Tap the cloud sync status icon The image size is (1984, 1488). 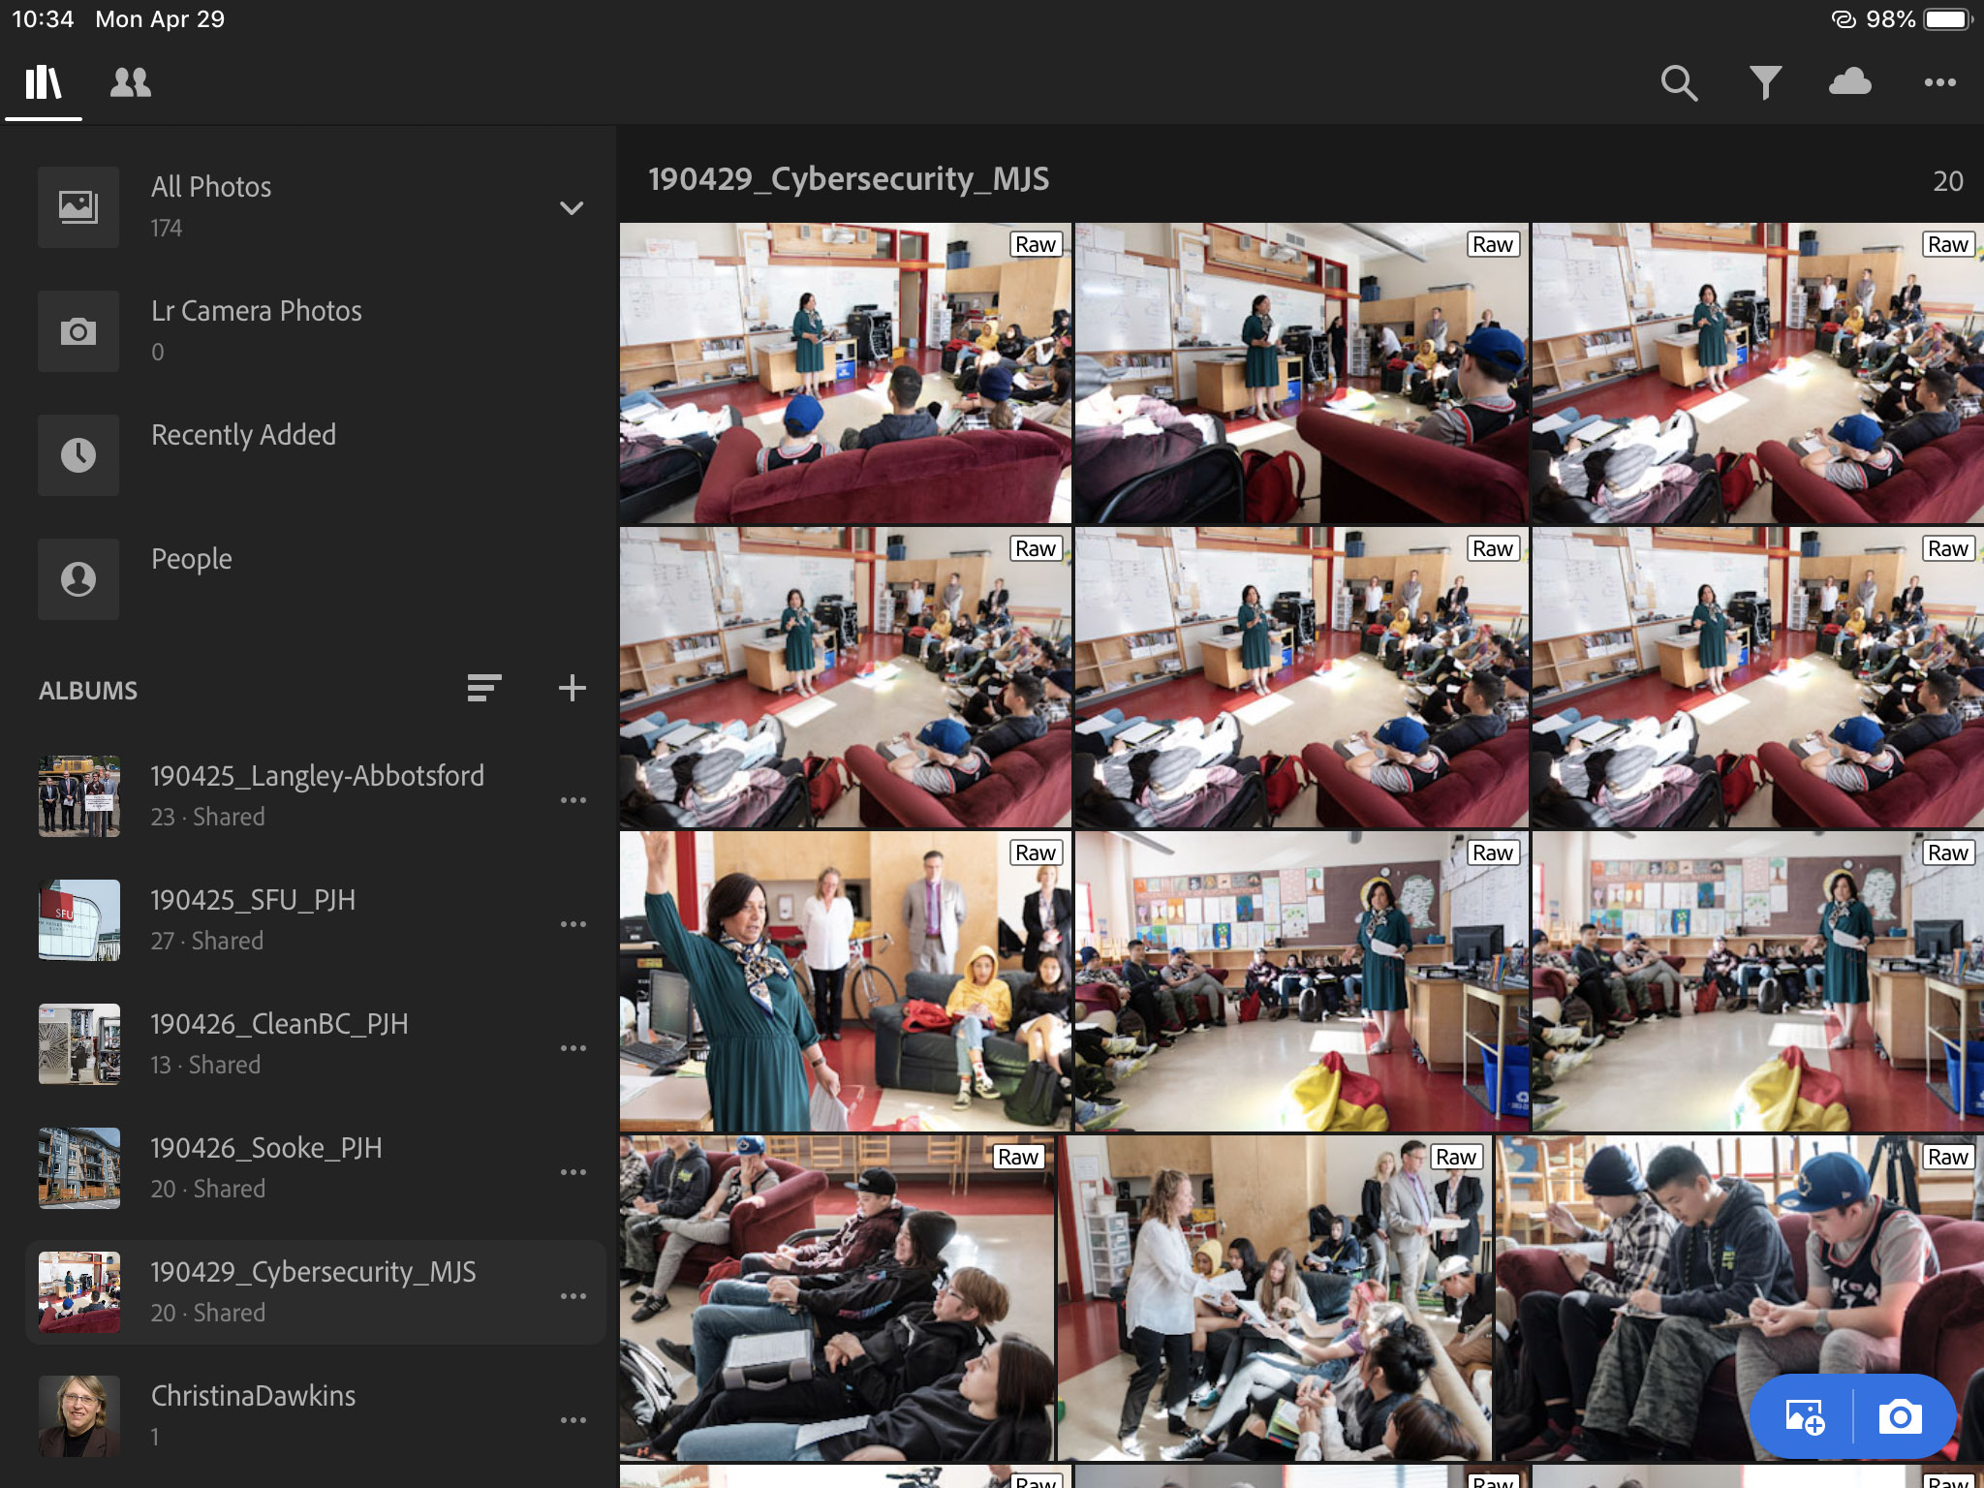click(x=1849, y=82)
